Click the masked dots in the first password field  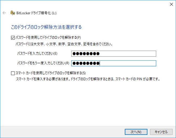pos(86,54)
